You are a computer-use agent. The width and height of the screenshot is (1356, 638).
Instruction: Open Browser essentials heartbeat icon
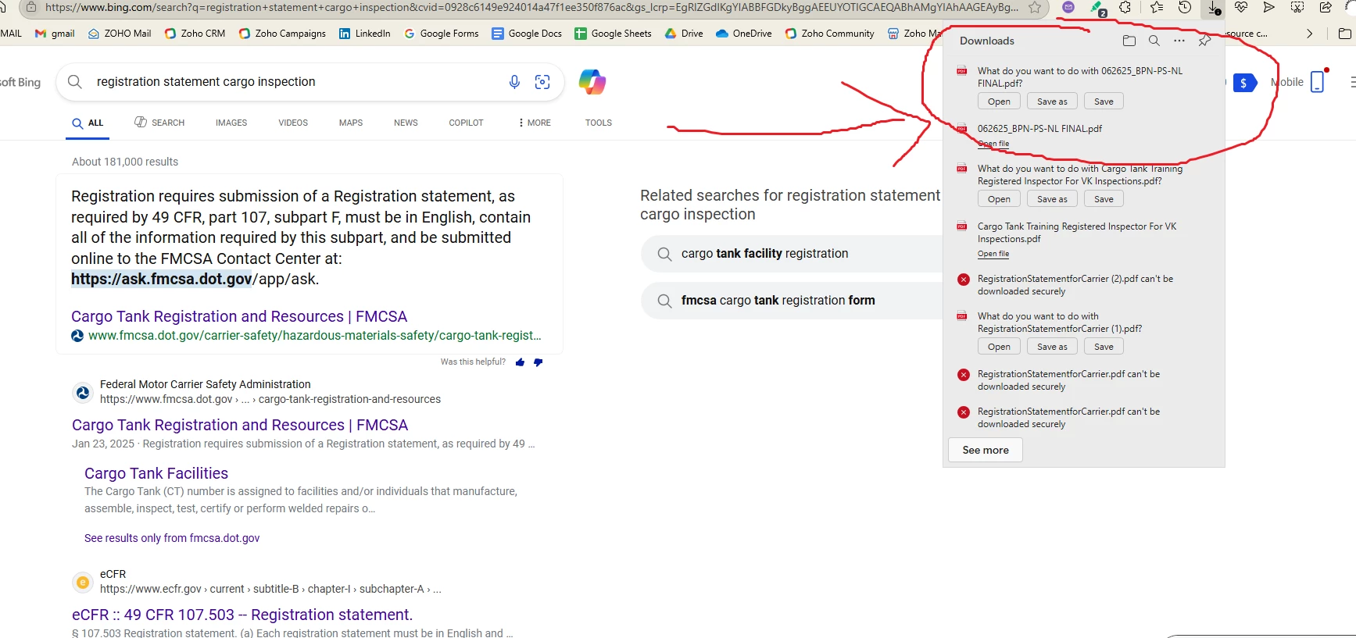coord(1241,7)
